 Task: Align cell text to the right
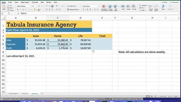pos(52,10)
